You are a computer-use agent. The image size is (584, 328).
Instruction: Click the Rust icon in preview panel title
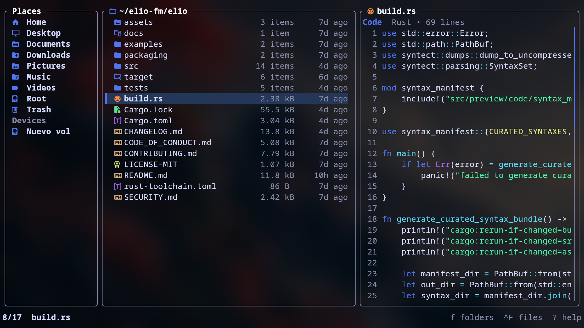pos(370,12)
